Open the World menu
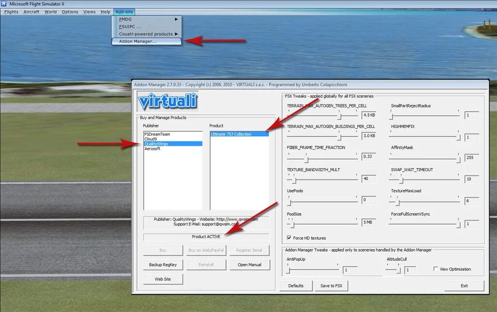 [x=50, y=12]
